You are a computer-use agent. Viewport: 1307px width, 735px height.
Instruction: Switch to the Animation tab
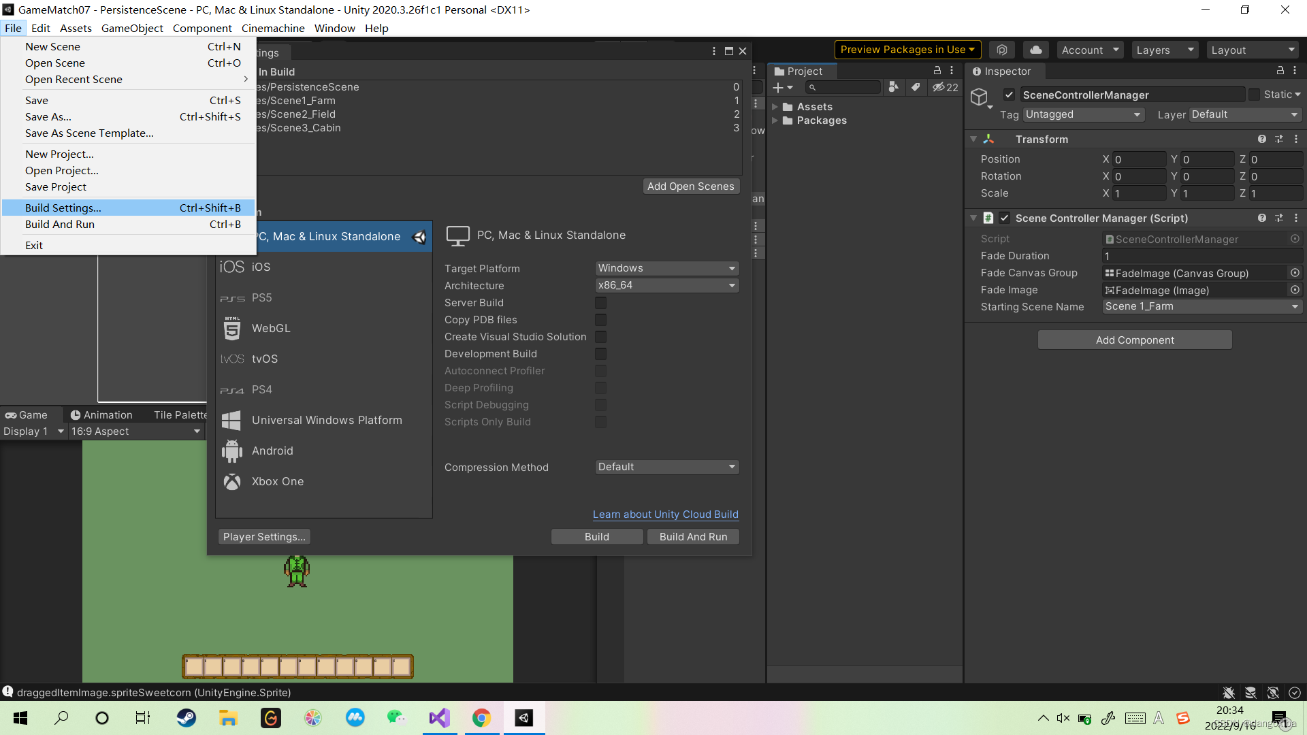pos(101,414)
